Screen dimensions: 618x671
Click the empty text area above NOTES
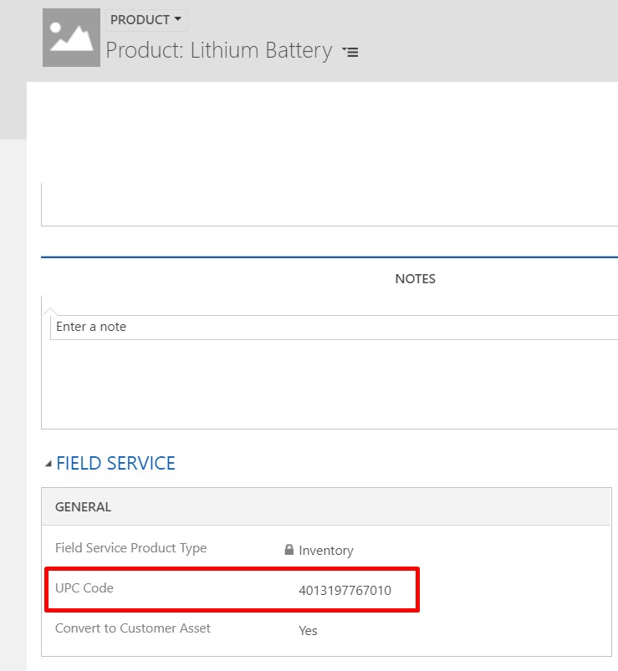329,204
